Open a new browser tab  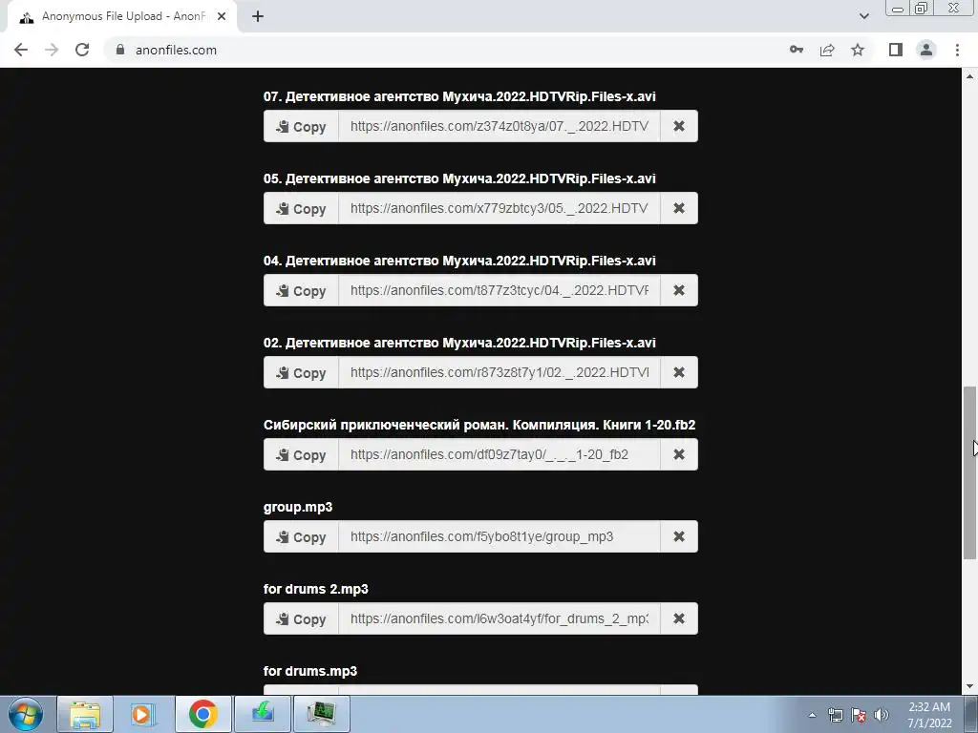click(x=258, y=17)
